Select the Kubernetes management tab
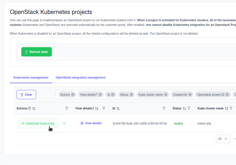 click(31, 78)
